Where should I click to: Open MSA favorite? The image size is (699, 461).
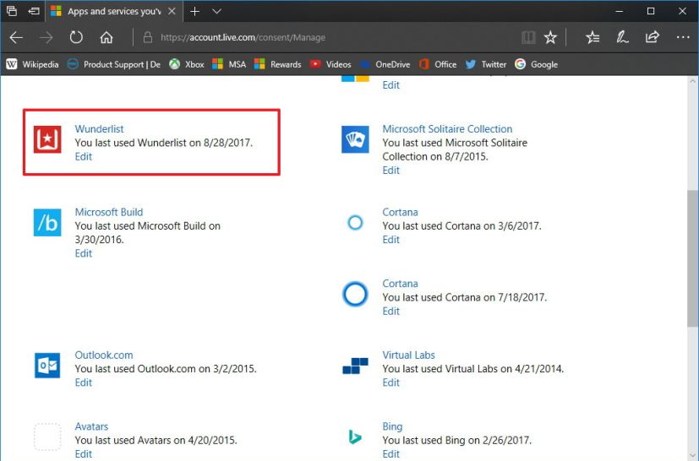(x=229, y=64)
